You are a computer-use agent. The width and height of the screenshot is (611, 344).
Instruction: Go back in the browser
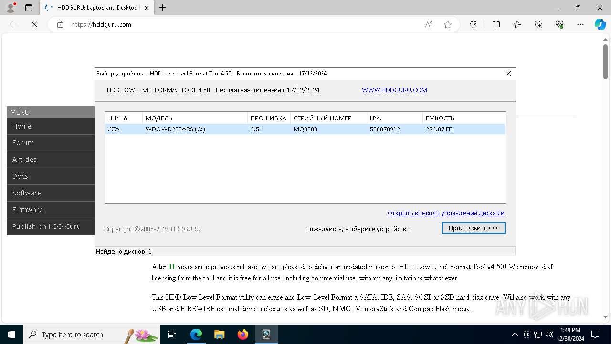[14, 24]
